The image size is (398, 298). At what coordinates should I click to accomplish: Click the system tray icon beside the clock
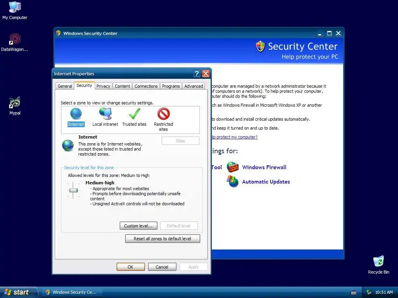coord(369,292)
